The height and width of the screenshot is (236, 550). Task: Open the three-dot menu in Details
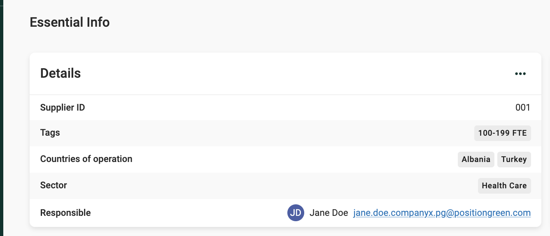520,74
